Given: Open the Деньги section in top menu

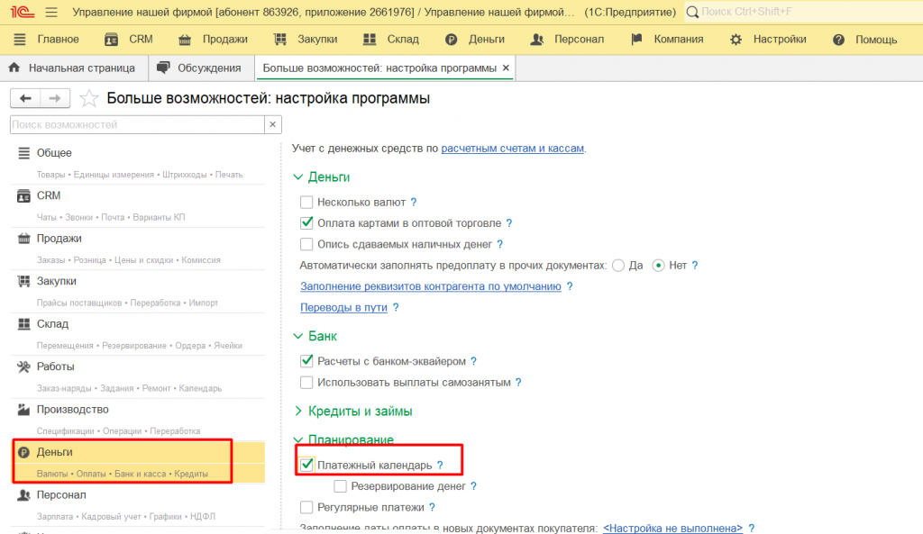Looking at the screenshot, I should pos(475,40).
